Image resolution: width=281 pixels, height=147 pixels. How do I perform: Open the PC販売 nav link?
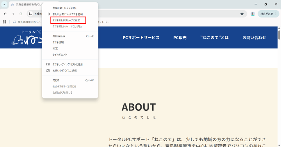180,37
